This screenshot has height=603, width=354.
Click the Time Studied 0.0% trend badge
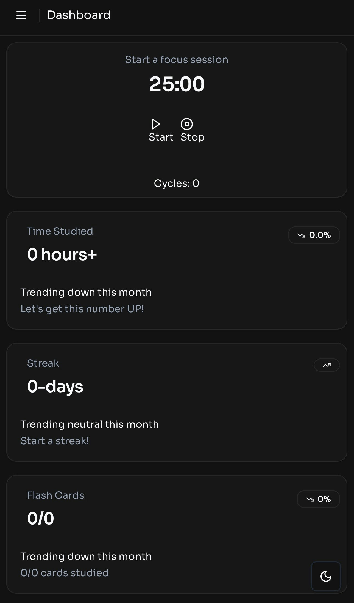(x=314, y=235)
